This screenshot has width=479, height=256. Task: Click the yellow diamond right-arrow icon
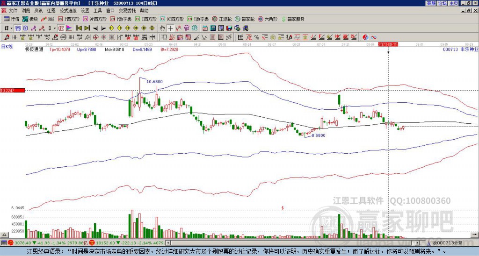coord(119,28)
